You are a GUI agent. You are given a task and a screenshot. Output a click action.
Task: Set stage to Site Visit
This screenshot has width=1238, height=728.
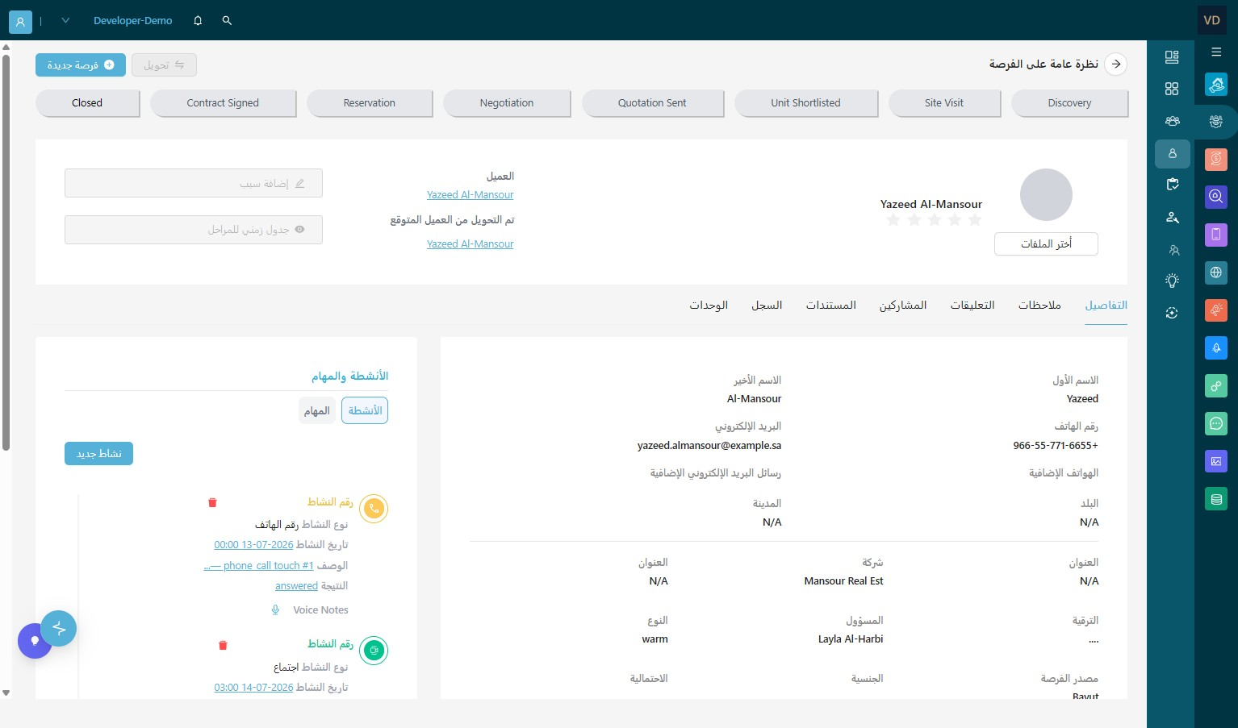click(x=944, y=103)
